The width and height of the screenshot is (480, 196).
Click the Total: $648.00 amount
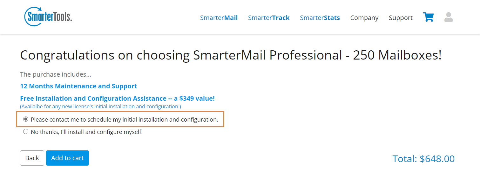pyautogui.click(x=423, y=159)
